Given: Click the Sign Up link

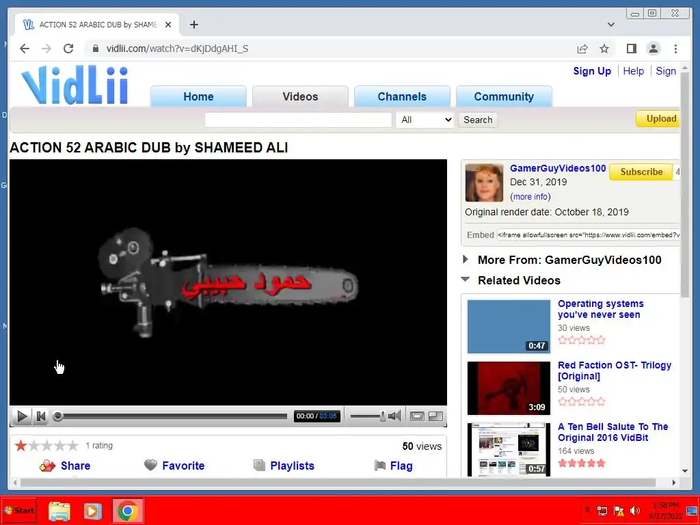Looking at the screenshot, I should (592, 71).
